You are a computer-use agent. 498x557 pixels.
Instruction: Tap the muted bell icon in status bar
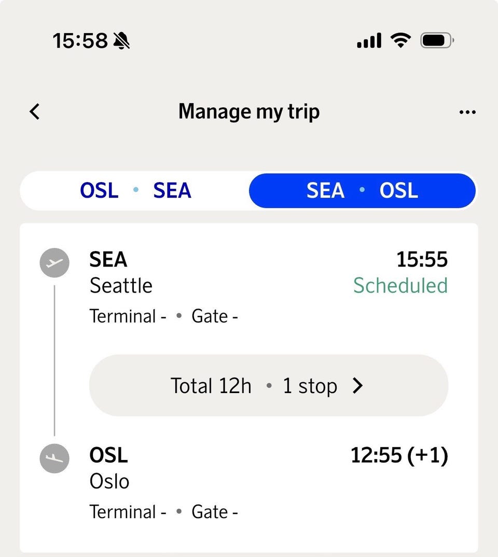[x=121, y=40]
